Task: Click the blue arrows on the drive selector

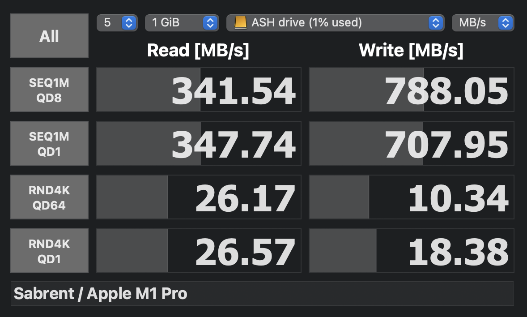Action: (436, 23)
